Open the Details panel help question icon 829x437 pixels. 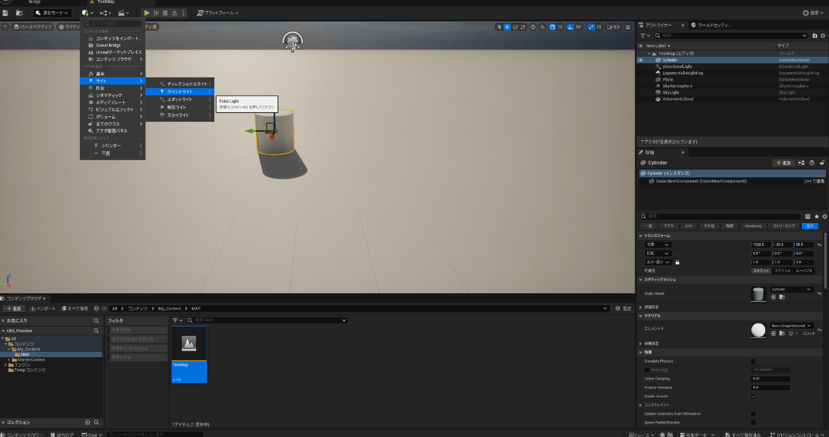click(x=812, y=163)
